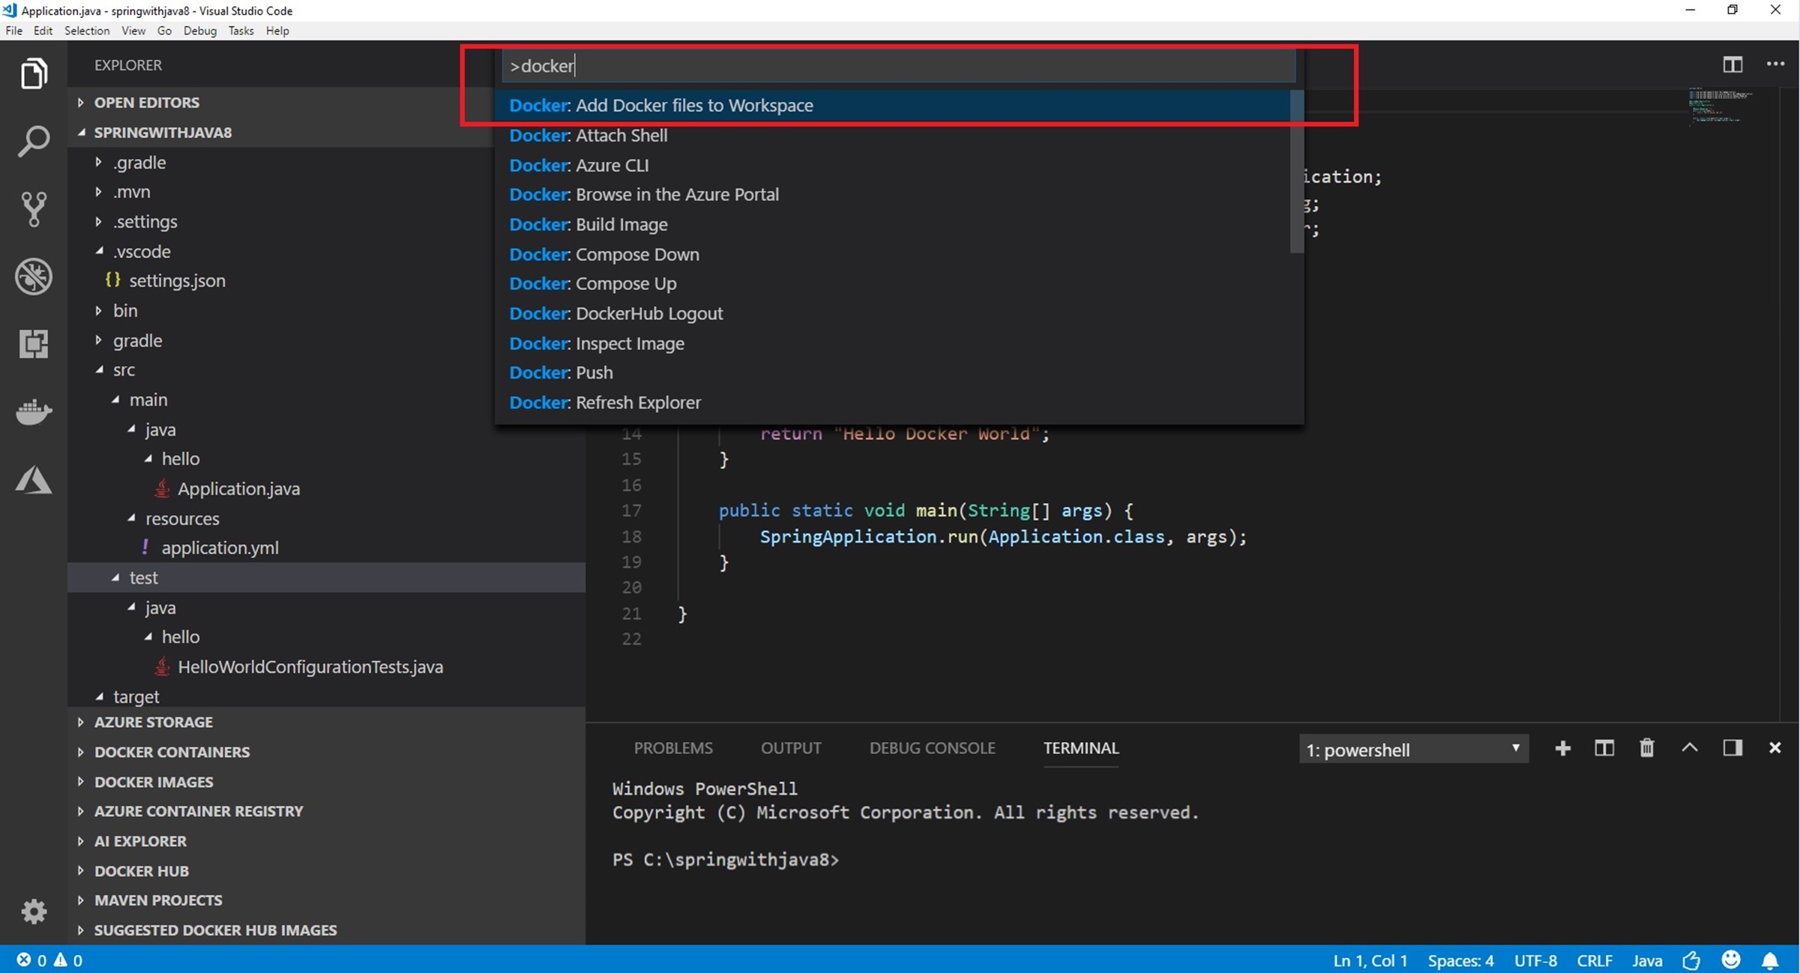Click the warnings count in status bar

pos(68,960)
